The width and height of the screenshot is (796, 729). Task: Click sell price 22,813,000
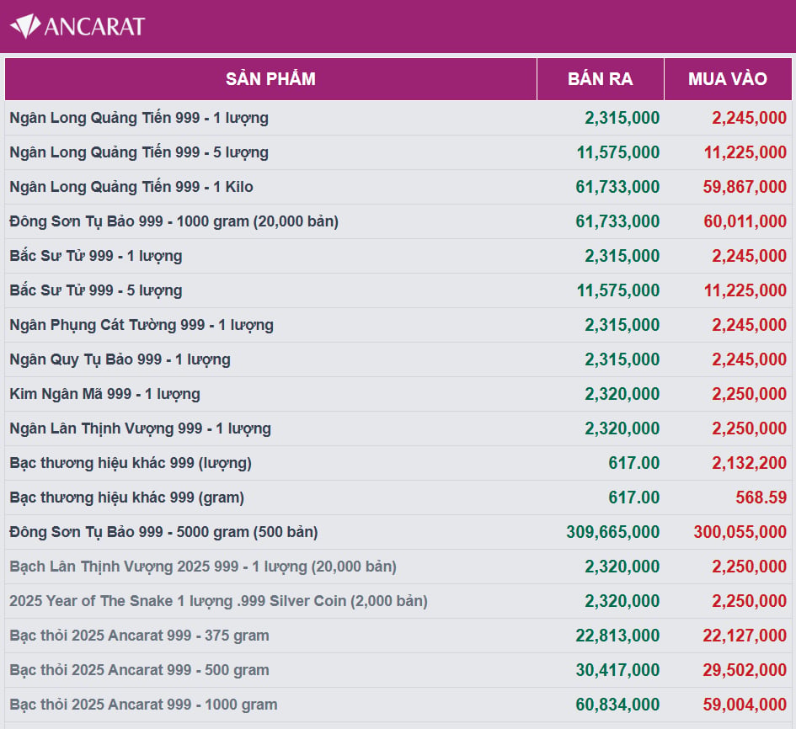(617, 636)
